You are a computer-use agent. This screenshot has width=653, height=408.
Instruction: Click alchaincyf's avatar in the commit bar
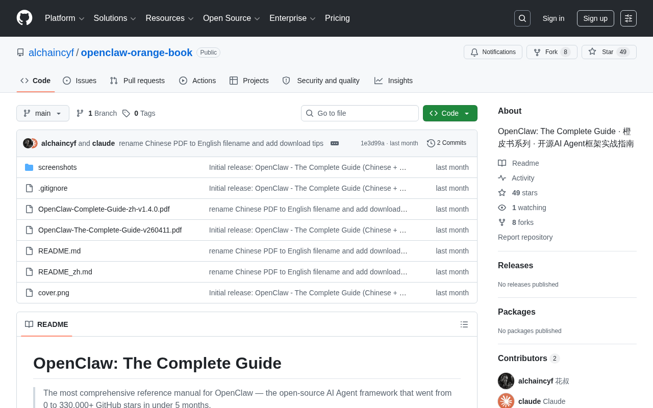pos(28,143)
